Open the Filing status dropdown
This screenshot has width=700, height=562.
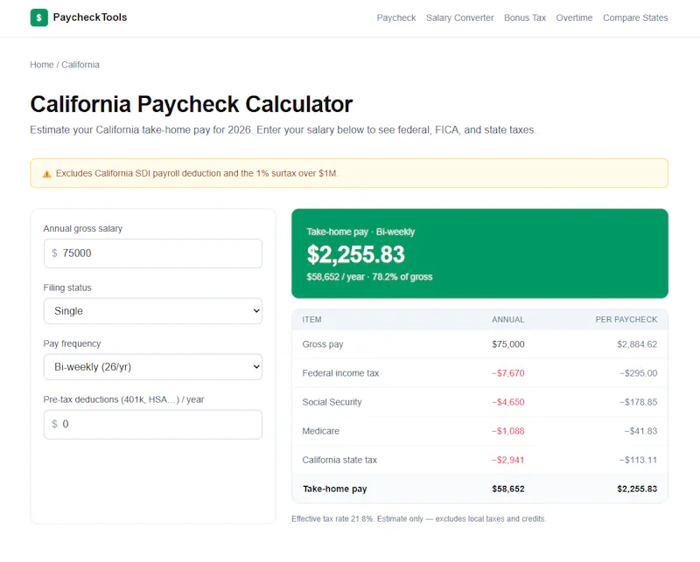152,311
